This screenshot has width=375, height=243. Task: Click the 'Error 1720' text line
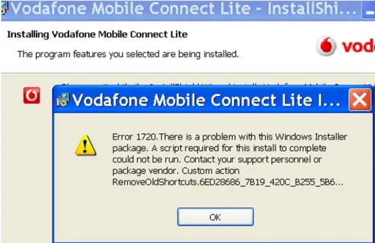[230, 137]
